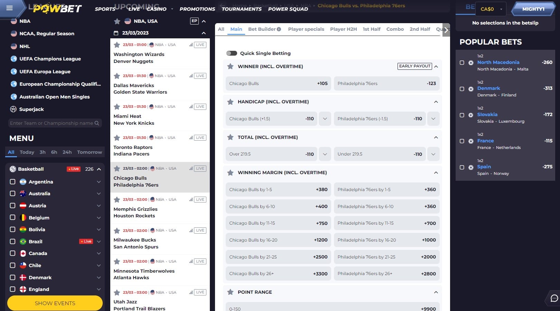Favorite the Dallas Mavericks match star
Viewport: 560px width, 311px height.
(117, 76)
